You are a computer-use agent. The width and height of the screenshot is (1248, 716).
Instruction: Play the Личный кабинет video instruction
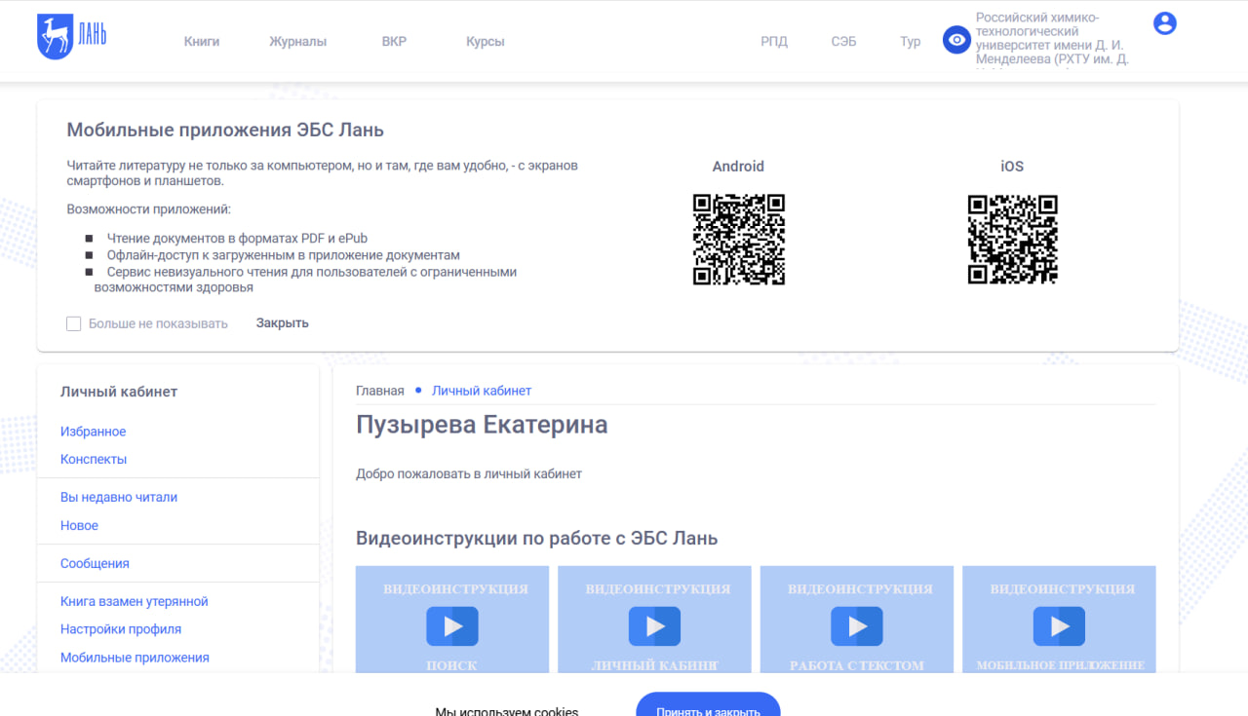pyautogui.click(x=654, y=626)
